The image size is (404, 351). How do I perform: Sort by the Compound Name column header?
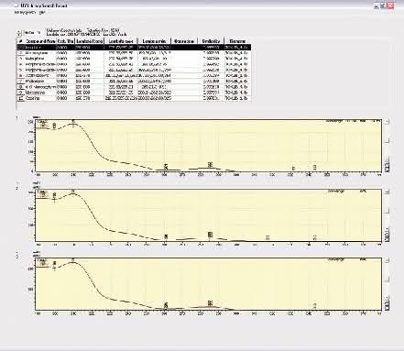pyautogui.click(x=39, y=41)
